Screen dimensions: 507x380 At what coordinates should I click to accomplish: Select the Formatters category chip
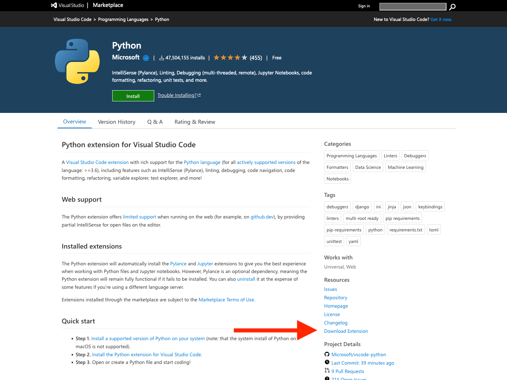(337, 167)
